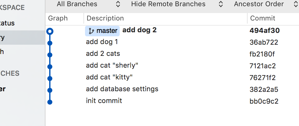
Task: Select the "add database settings" commit
Action: point(122,89)
